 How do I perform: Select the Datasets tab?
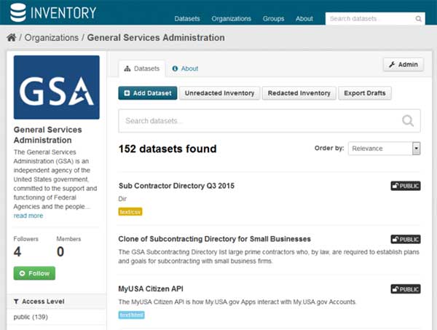tap(142, 68)
